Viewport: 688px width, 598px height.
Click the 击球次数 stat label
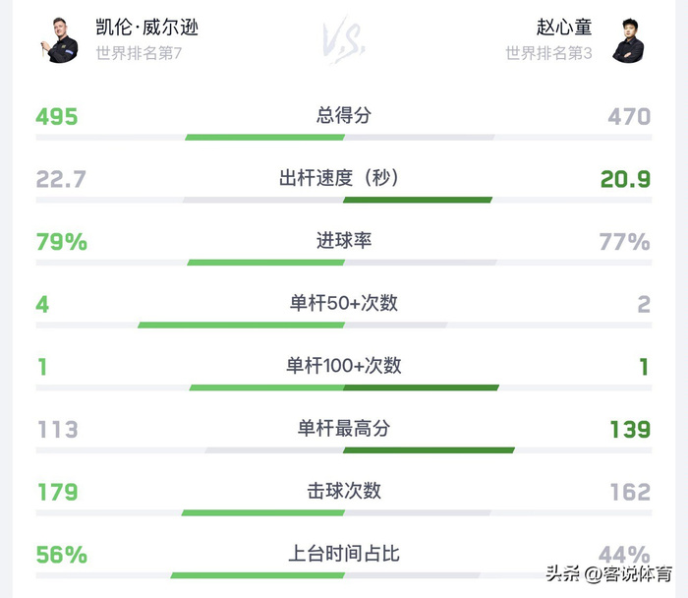[344, 491]
